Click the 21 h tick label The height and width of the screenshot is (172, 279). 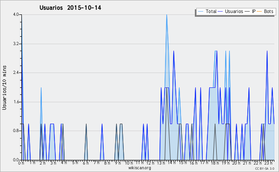point(247,163)
